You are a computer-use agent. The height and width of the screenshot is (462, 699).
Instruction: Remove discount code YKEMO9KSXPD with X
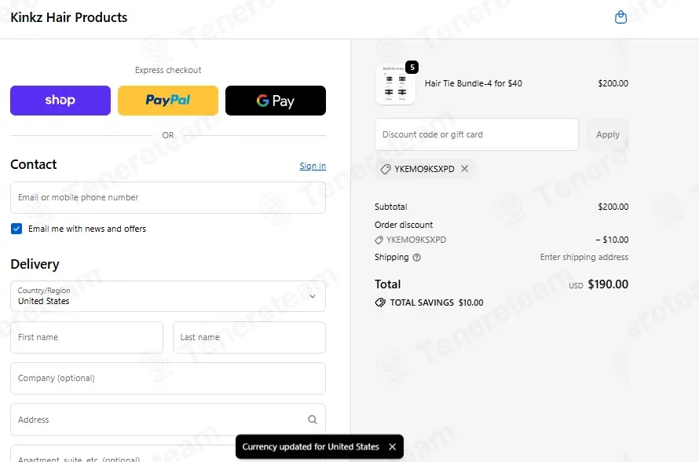pyautogui.click(x=464, y=169)
